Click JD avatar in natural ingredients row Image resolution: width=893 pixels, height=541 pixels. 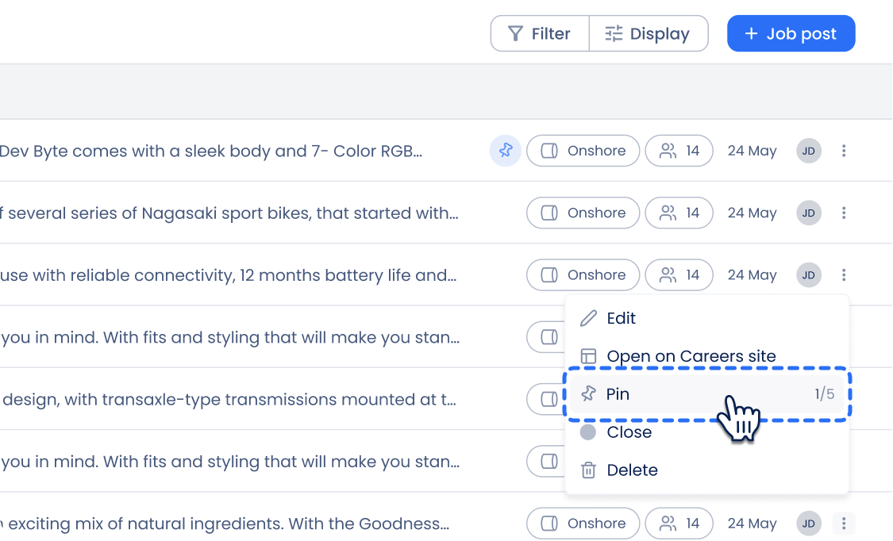click(809, 524)
